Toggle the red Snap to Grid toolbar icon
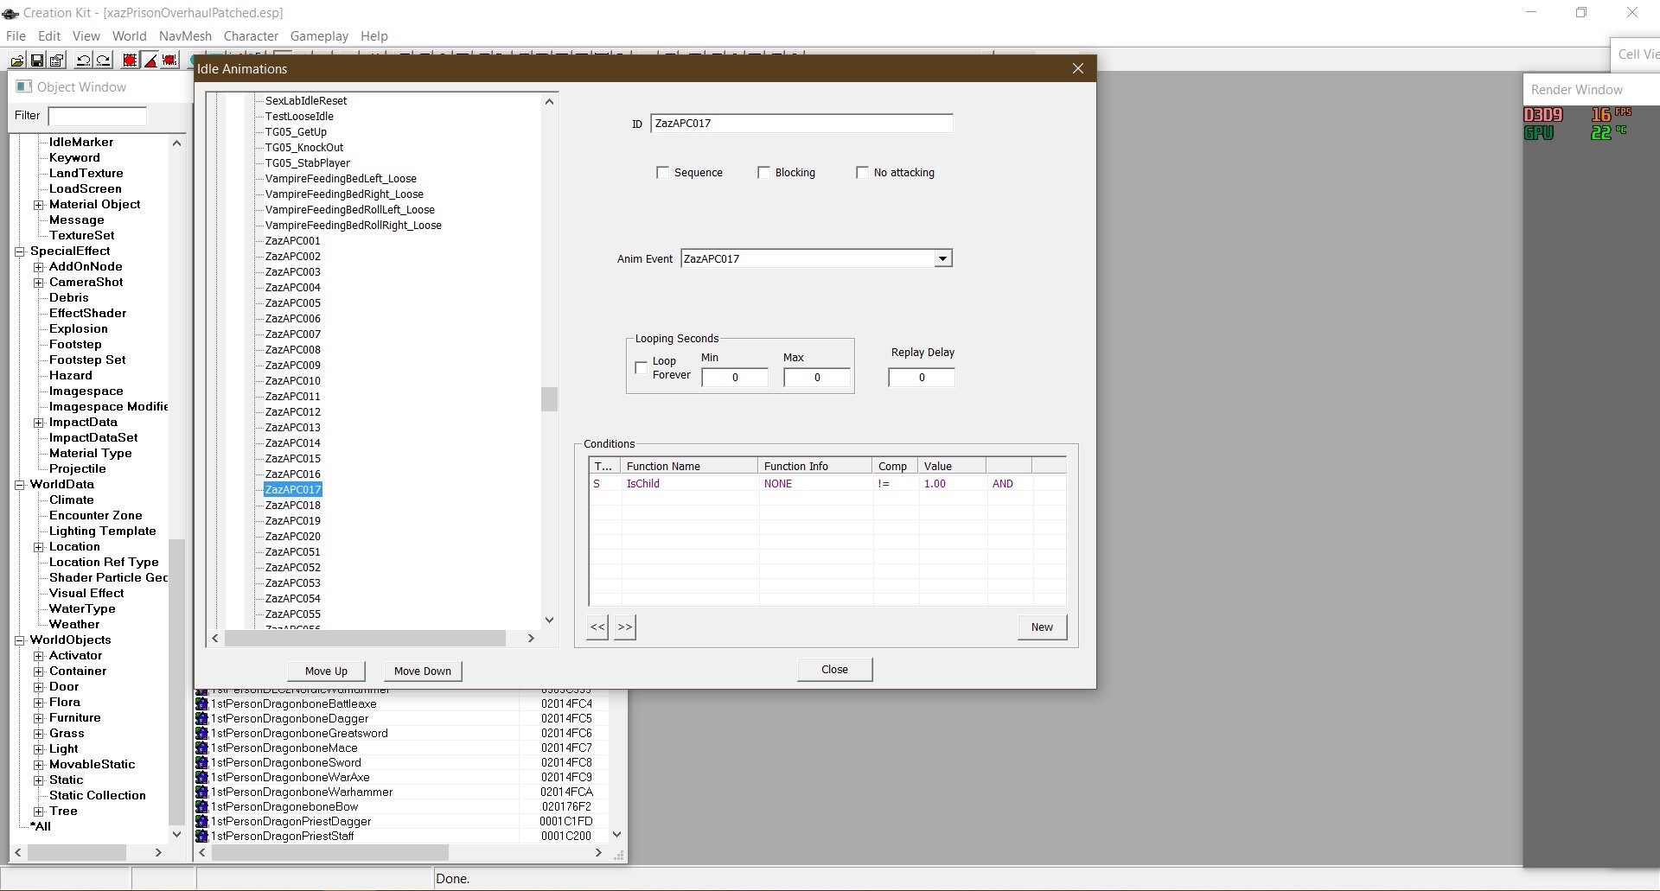The height and width of the screenshot is (891, 1660). click(130, 60)
